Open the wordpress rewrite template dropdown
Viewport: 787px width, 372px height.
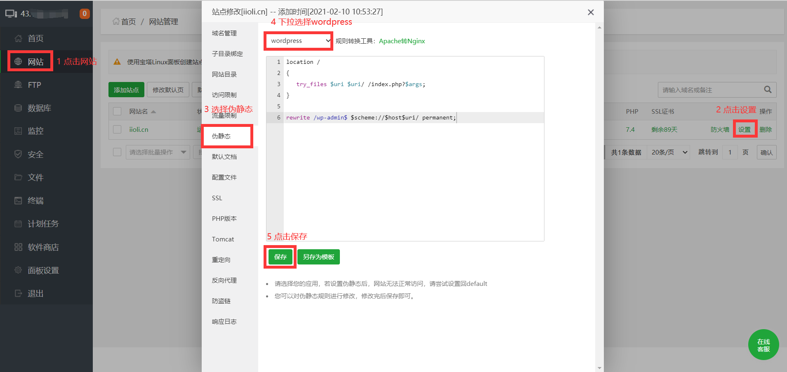(x=298, y=41)
